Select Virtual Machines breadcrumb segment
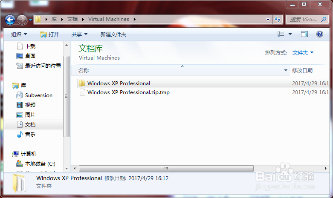Image resolution: width=333 pixels, height=198 pixels. (109, 19)
